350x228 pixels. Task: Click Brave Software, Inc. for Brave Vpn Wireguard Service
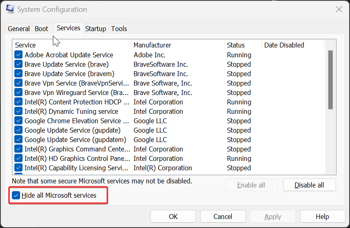163,93
